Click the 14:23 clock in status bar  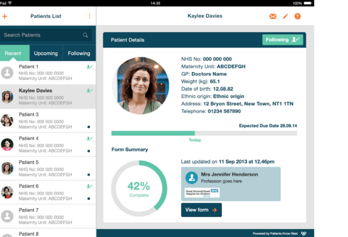point(155,3)
